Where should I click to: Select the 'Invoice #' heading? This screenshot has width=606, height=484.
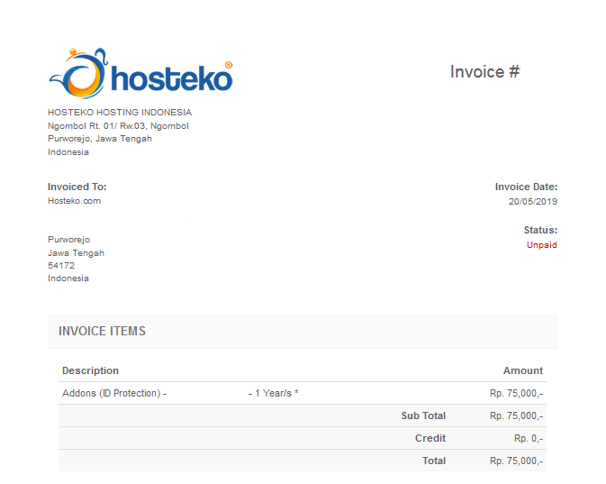point(485,72)
